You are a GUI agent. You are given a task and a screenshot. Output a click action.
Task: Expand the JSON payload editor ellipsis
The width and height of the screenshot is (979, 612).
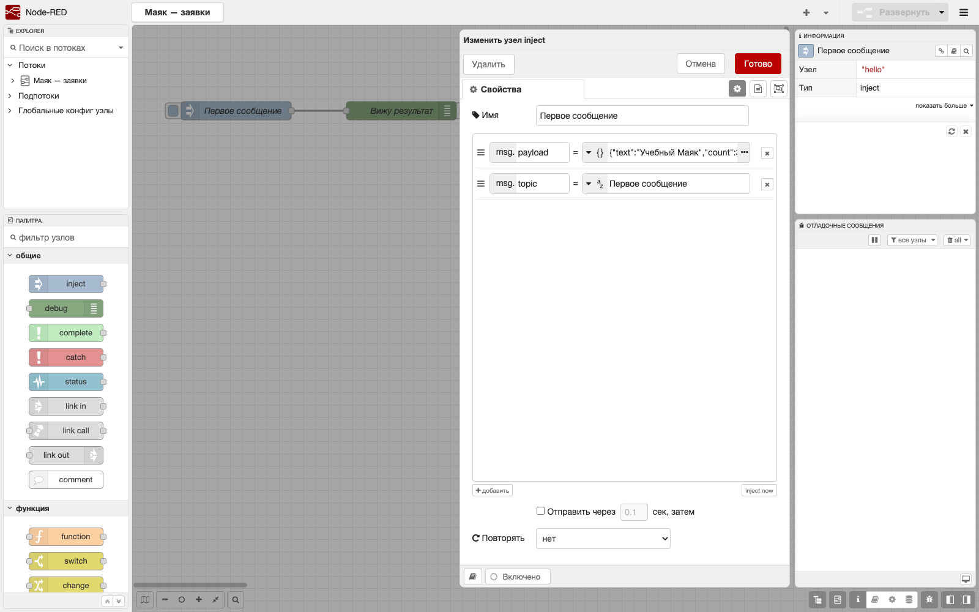(x=744, y=152)
